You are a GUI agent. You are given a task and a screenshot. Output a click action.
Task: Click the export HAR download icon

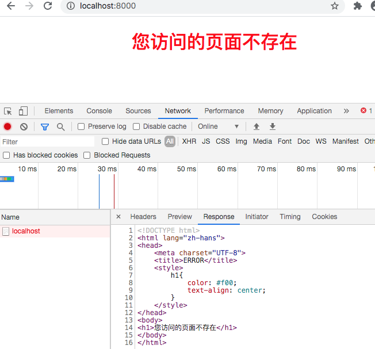click(x=273, y=126)
